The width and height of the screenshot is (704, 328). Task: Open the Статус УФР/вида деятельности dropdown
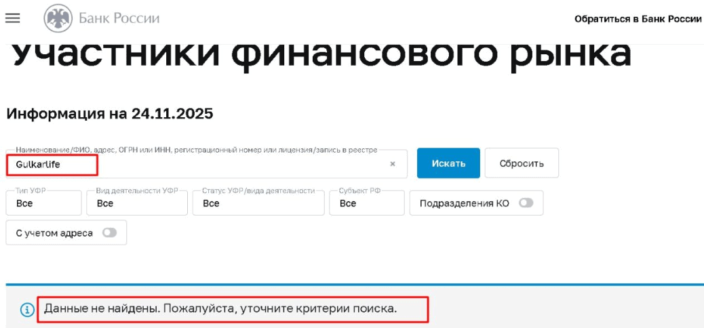[x=258, y=203]
